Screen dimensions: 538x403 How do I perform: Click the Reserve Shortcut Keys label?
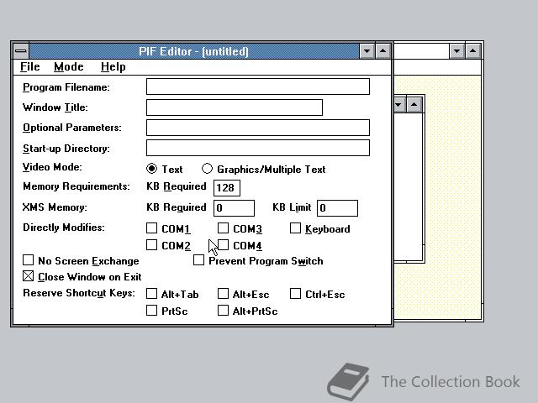(x=79, y=293)
